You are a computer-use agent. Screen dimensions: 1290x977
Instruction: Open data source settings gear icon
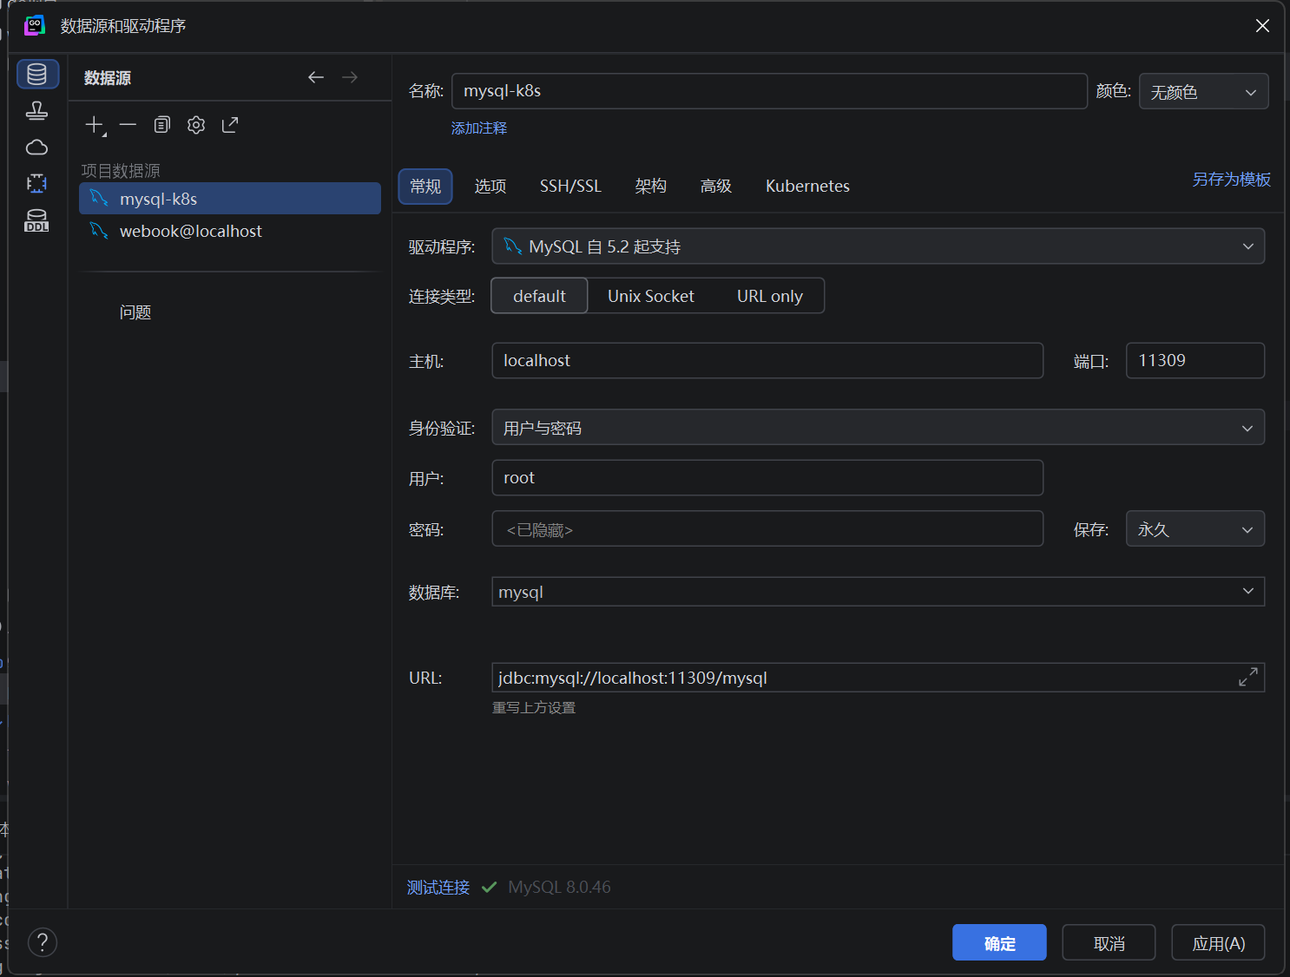tap(196, 125)
